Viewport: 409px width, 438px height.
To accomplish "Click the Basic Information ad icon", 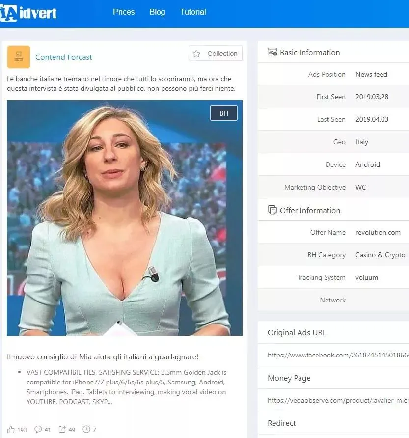I will (x=272, y=52).
